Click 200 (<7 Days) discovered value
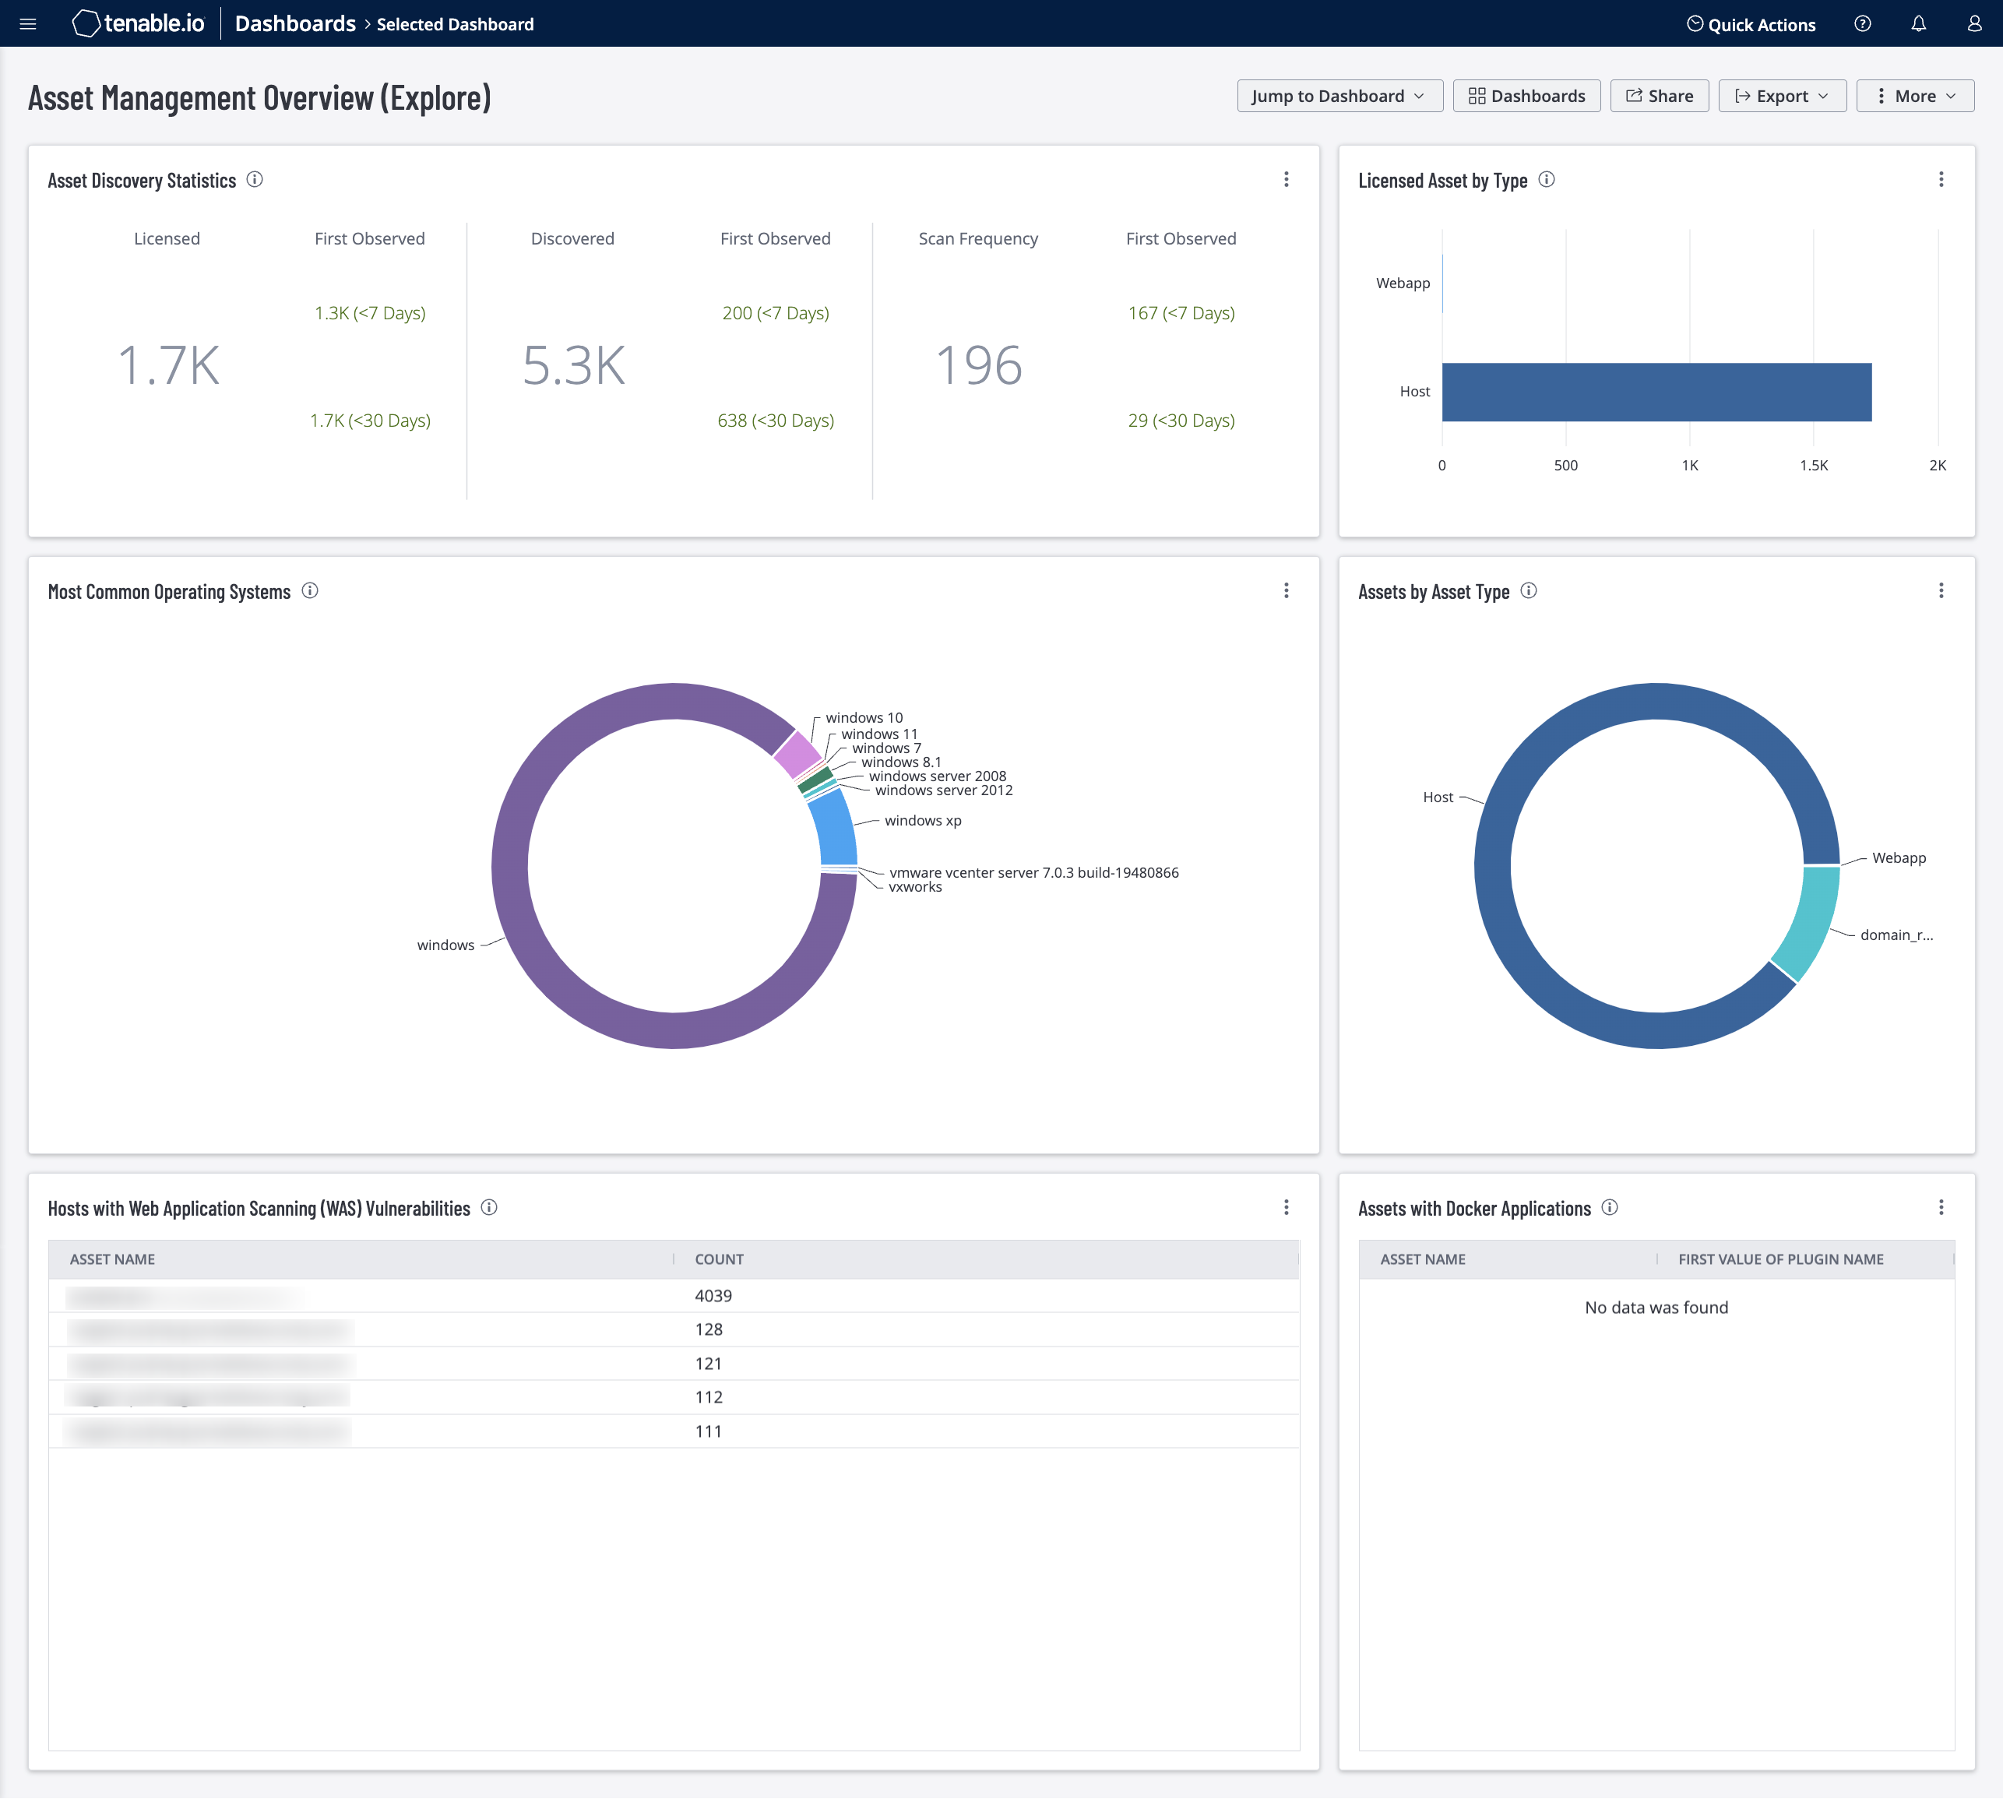The image size is (2003, 1799). [x=775, y=312]
